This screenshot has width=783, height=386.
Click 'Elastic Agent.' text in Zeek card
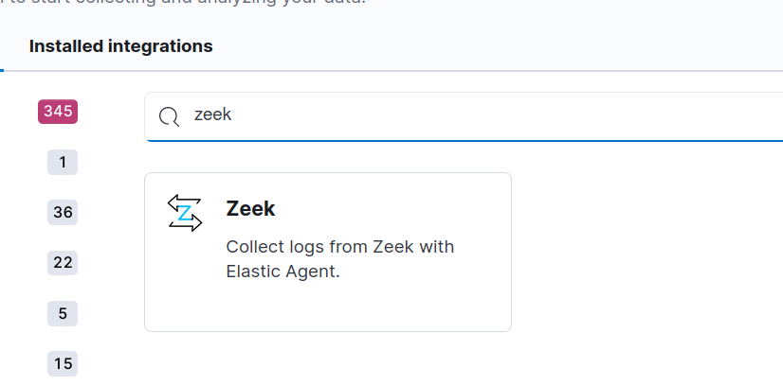coord(282,272)
